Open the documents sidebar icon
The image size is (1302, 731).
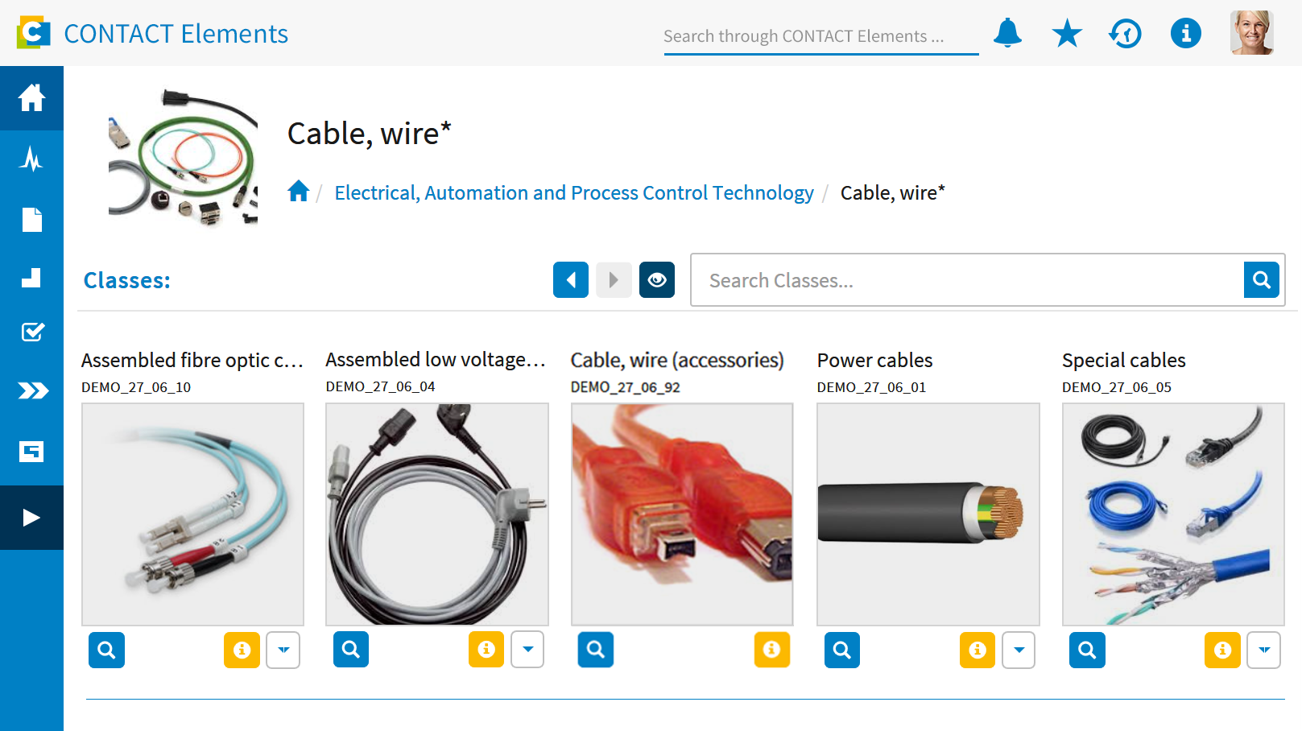pos(31,219)
